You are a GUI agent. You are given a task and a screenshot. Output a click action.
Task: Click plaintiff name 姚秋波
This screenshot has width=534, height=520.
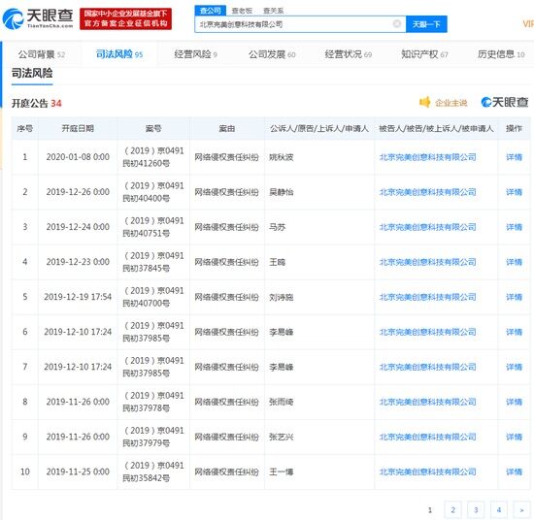282,157
